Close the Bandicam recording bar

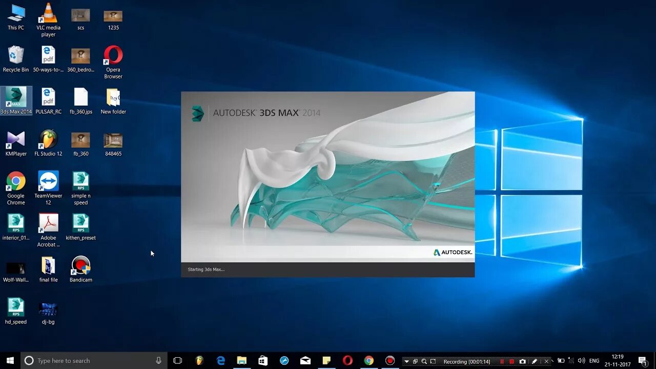tap(546, 361)
